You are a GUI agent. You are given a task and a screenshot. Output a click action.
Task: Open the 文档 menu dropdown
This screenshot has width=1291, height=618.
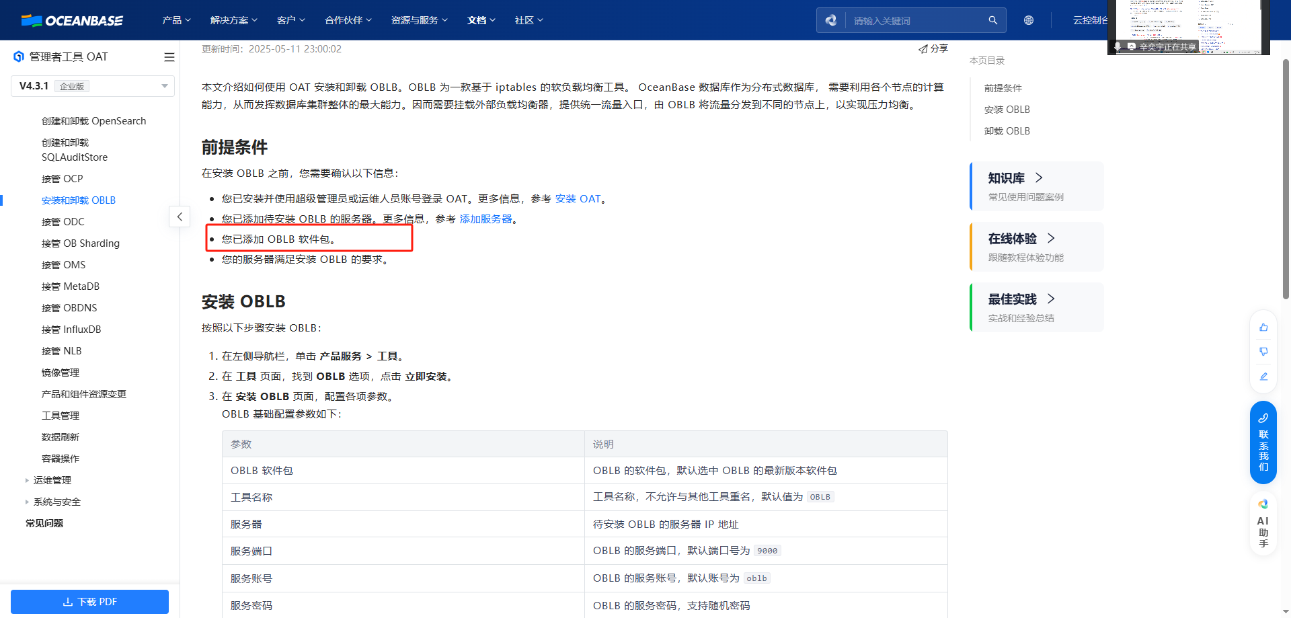[x=481, y=20]
